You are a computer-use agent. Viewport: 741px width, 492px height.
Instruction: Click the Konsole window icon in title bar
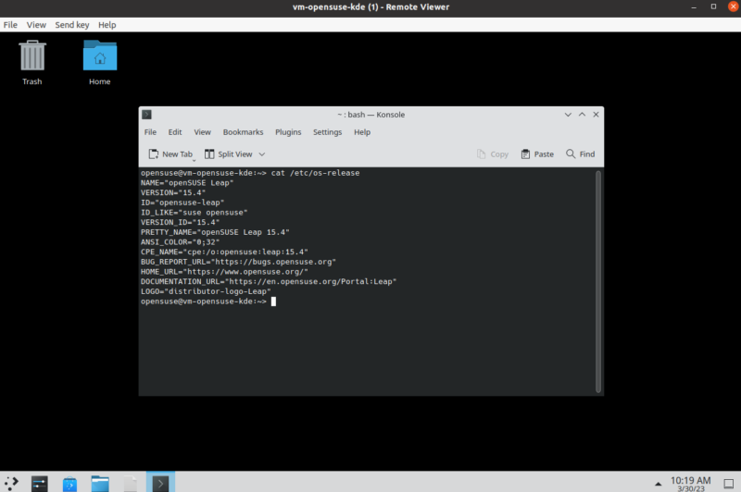(x=147, y=115)
